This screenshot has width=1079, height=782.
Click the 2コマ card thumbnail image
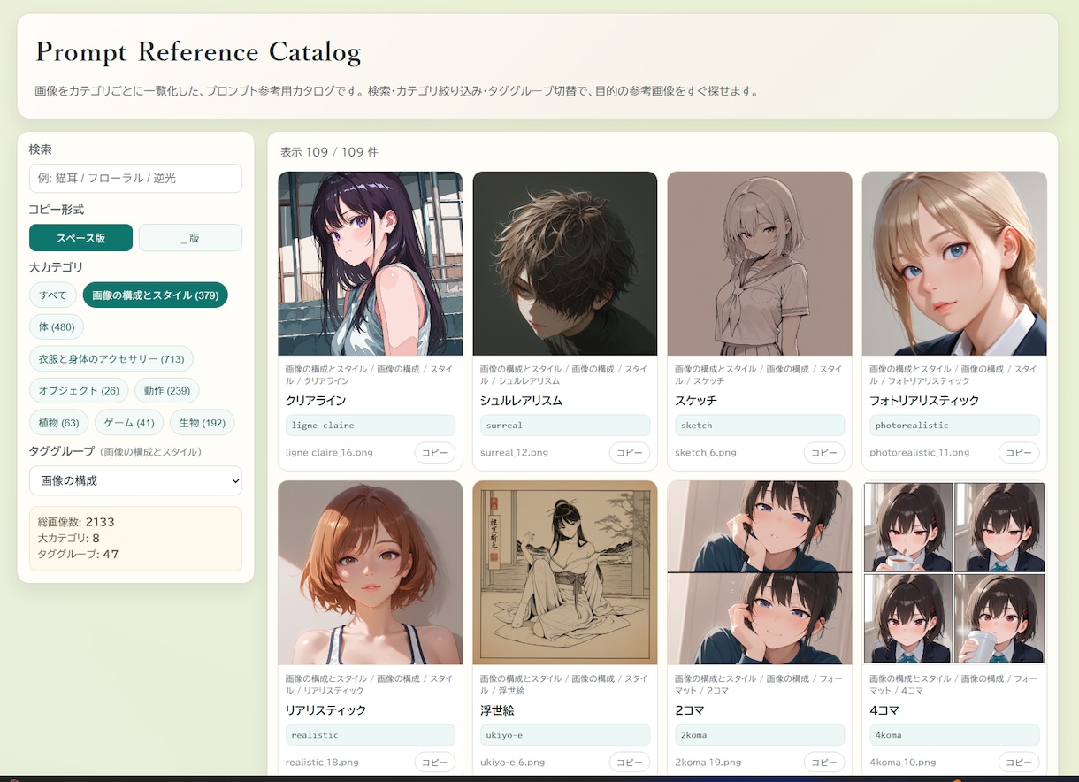760,573
